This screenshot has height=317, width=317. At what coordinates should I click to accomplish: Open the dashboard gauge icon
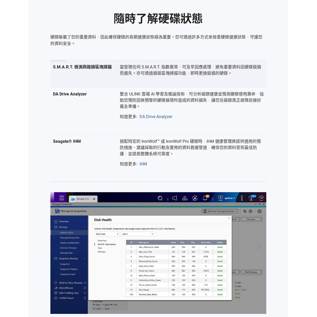pyautogui.click(x=261, y=198)
